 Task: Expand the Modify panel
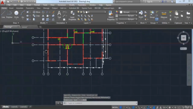click(44, 23)
